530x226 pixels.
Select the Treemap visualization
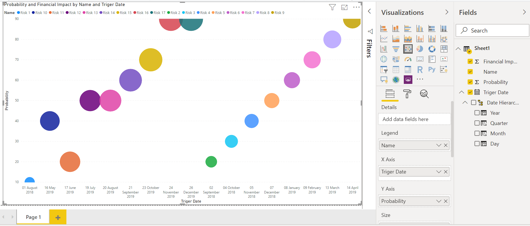[x=444, y=49]
